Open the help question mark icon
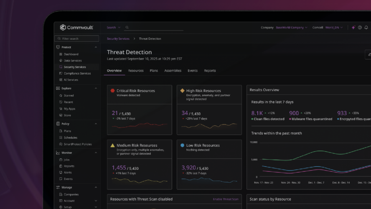The width and height of the screenshot is (371, 209). 360,28
